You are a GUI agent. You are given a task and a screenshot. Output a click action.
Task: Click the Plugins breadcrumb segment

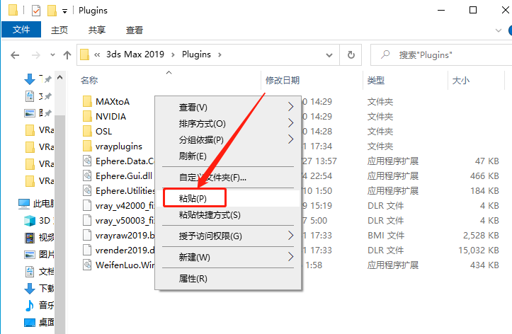[196, 54]
